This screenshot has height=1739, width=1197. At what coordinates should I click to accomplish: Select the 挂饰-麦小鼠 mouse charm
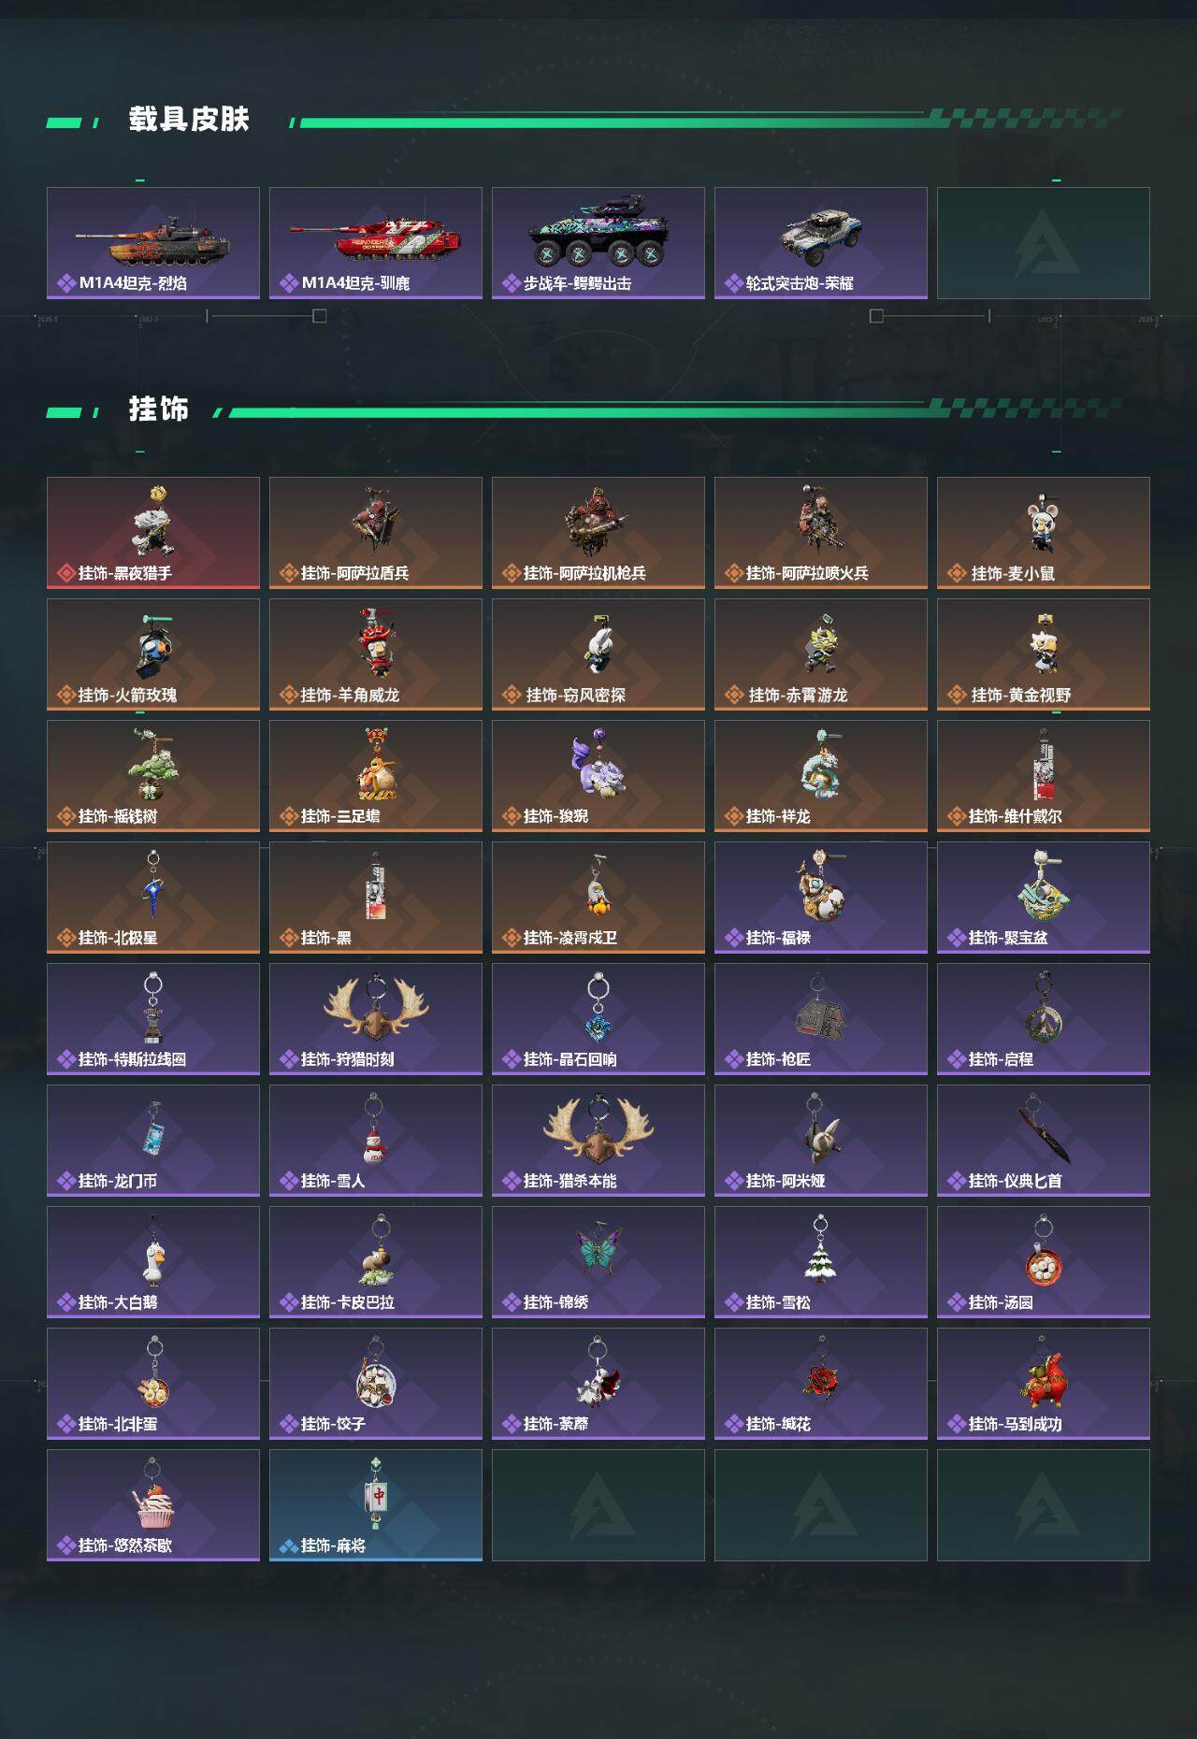(x=1044, y=533)
